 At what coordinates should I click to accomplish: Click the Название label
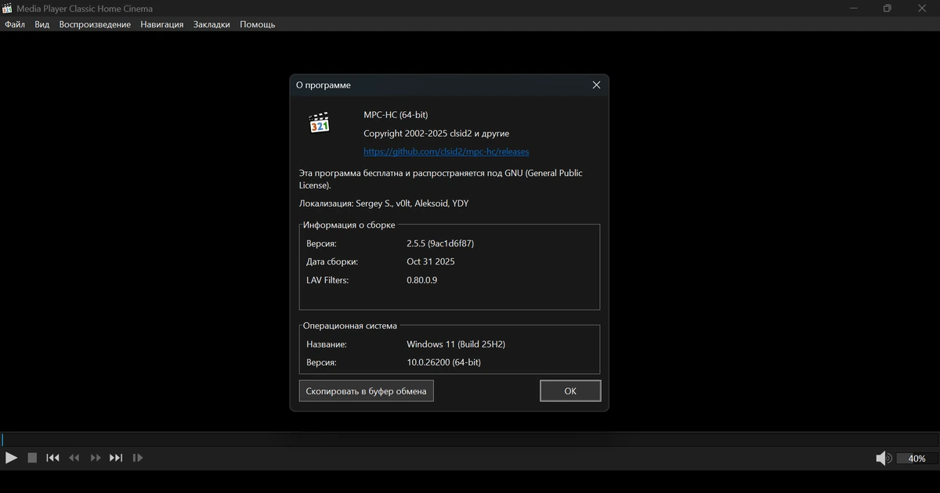327,344
